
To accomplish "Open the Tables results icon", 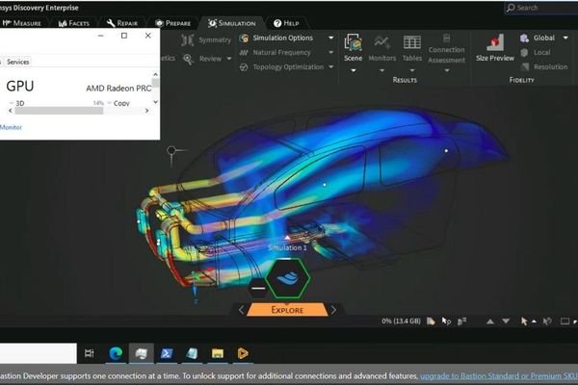I will (412, 42).
